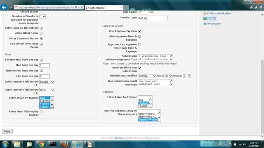Click the browser forward arrow
The width and height of the screenshot is (264, 148).
[x=11, y=7]
